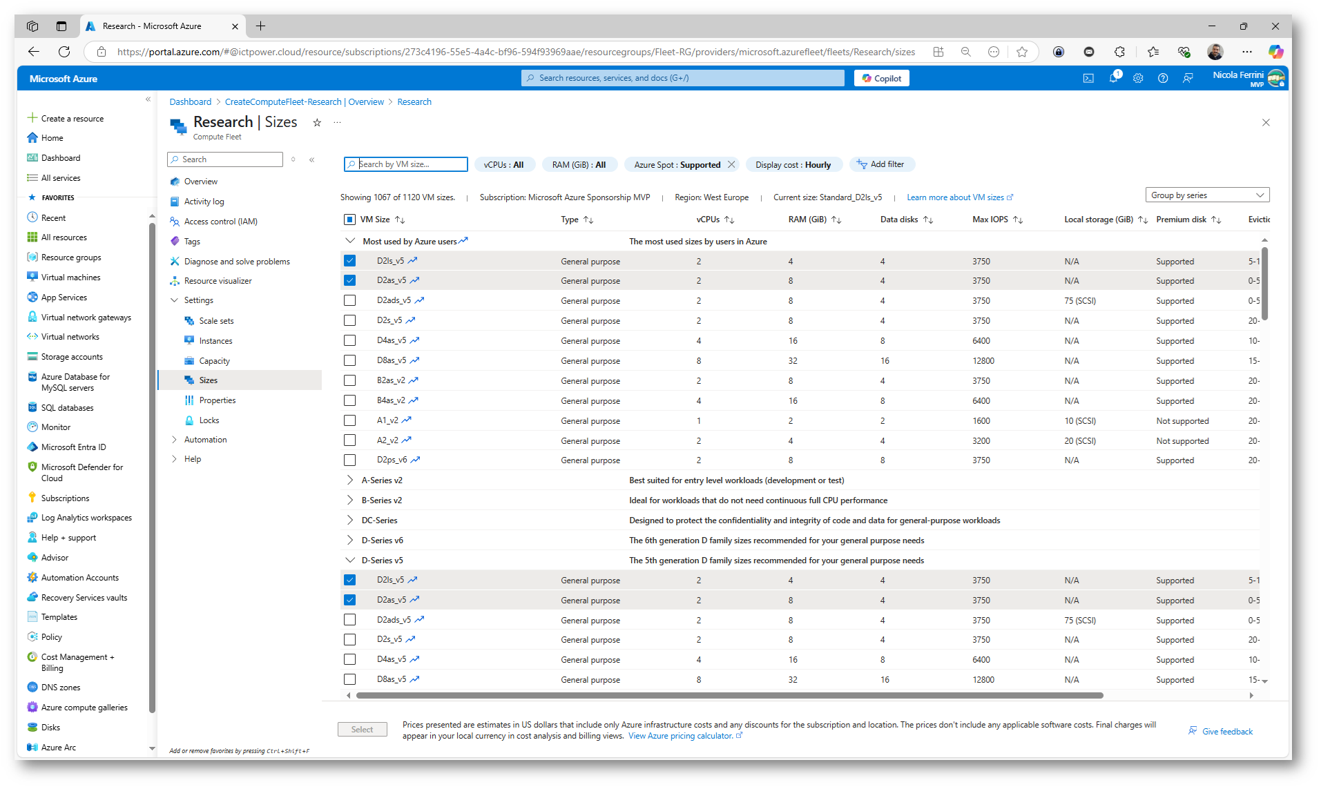1321x789 pixels.
Task: Sort table by vCPUs column
Action: [715, 220]
